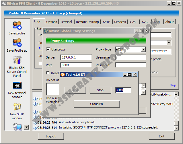183x144 pixels.
Task: Click info icon beside Authentication completed log
Action: click(x=35, y=122)
